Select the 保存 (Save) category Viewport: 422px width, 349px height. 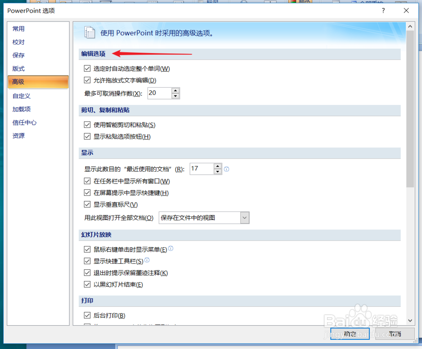38,55
